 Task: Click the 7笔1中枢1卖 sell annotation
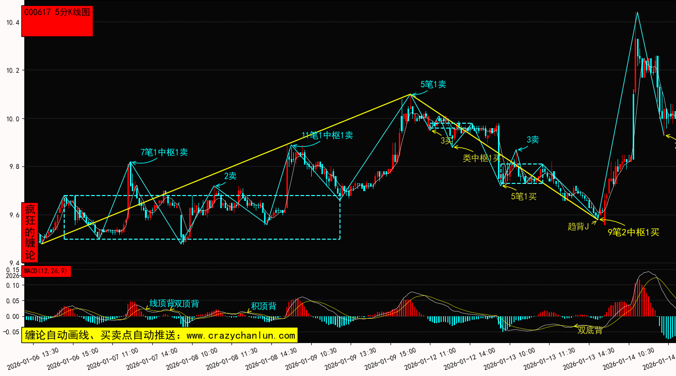pos(164,152)
